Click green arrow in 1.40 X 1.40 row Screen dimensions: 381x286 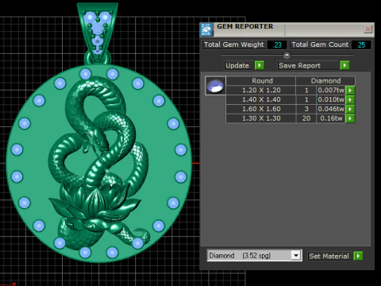(x=350, y=100)
